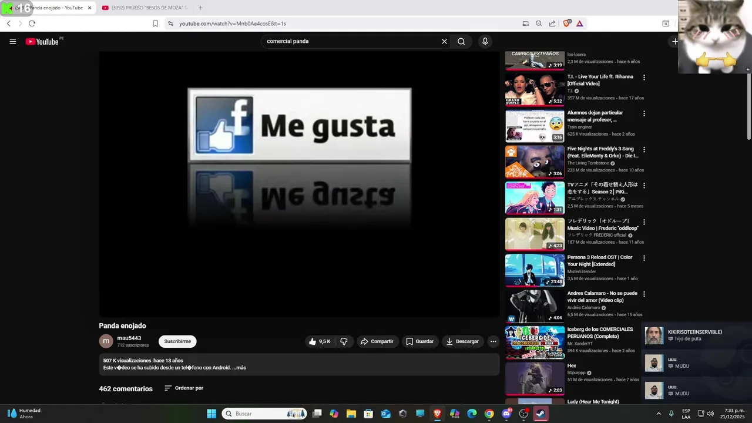Open the Hex video title link
The height and width of the screenshot is (423, 752).
572,366
